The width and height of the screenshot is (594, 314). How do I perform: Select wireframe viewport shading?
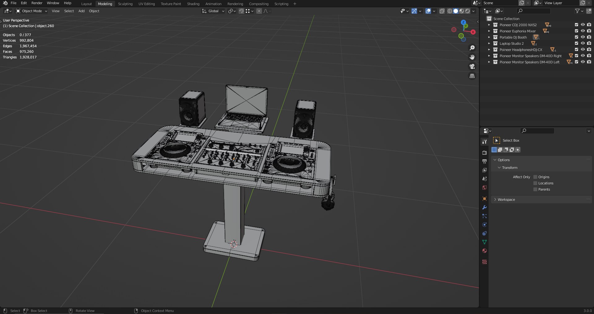click(450, 11)
